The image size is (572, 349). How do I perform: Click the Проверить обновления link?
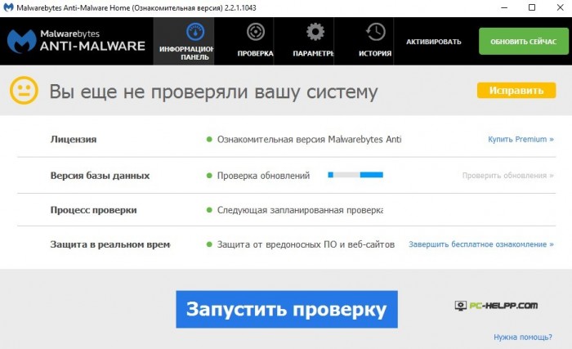(507, 176)
